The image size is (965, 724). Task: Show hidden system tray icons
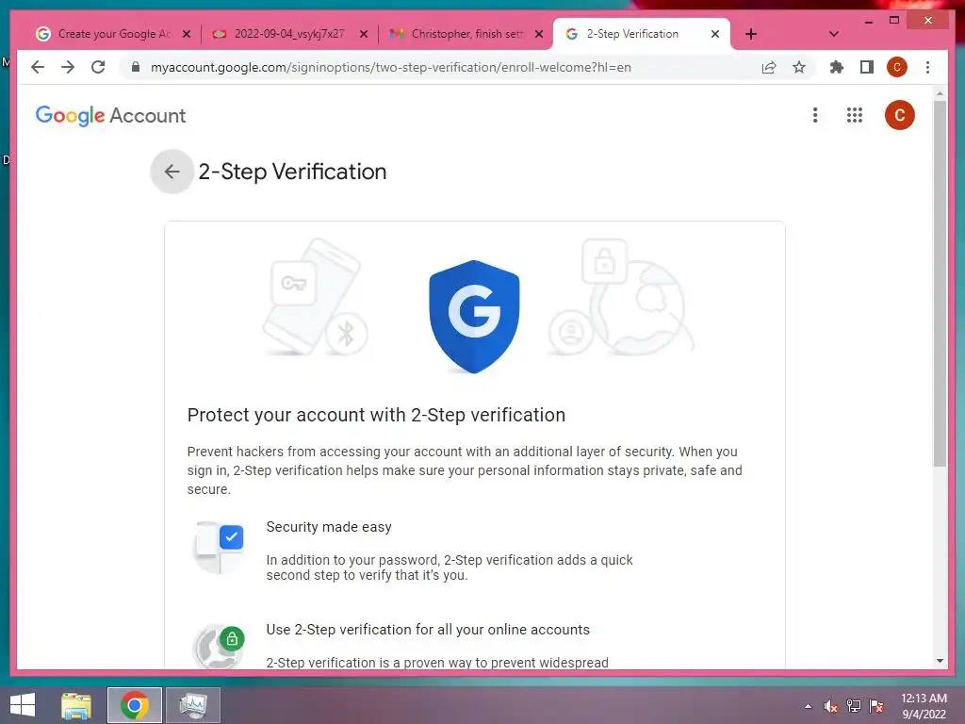pyautogui.click(x=808, y=706)
